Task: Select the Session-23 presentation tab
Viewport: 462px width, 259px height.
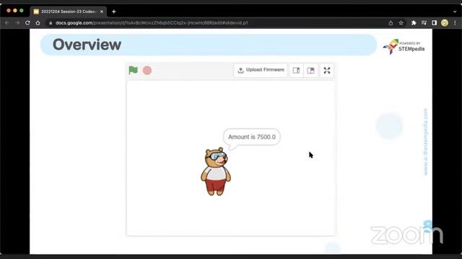Action: tap(69, 12)
